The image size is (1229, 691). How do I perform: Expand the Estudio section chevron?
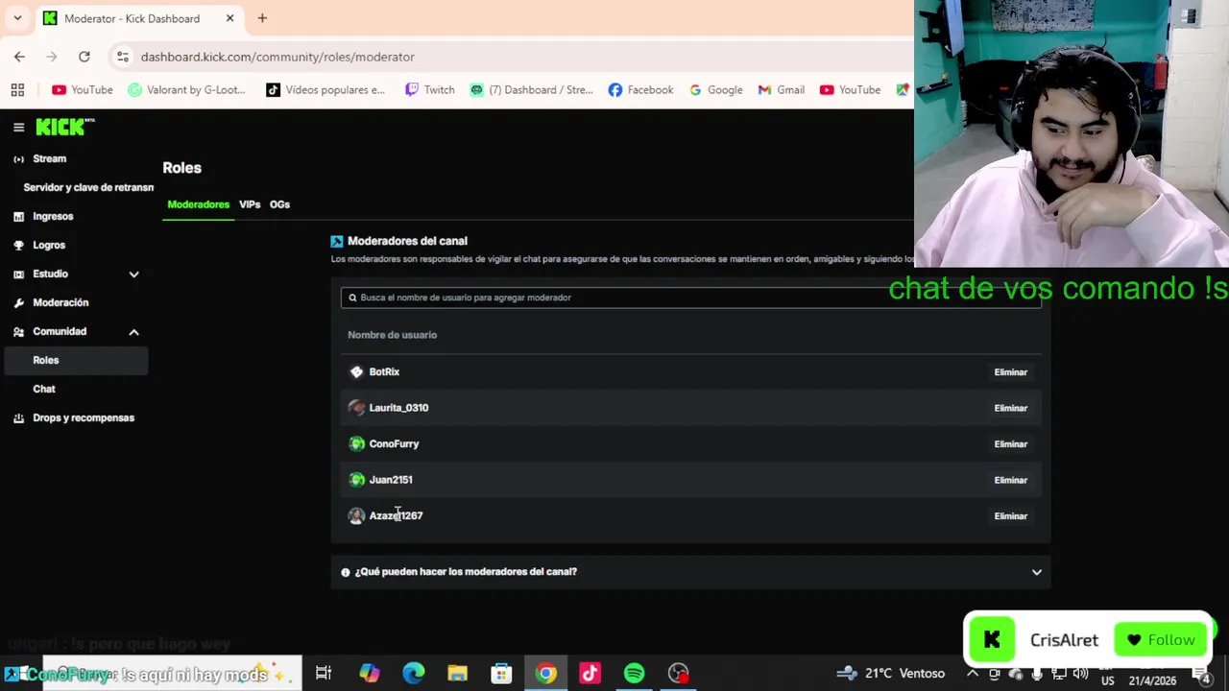(x=133, y=274)
